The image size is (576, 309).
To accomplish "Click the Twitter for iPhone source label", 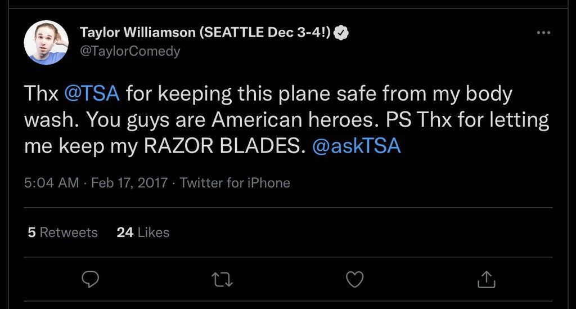I will point(235,182).
